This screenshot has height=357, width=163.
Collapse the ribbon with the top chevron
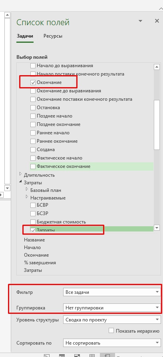[161, 8]
